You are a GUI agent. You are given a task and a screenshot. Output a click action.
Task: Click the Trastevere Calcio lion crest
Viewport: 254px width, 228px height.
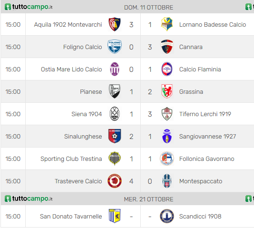(115, 181)
